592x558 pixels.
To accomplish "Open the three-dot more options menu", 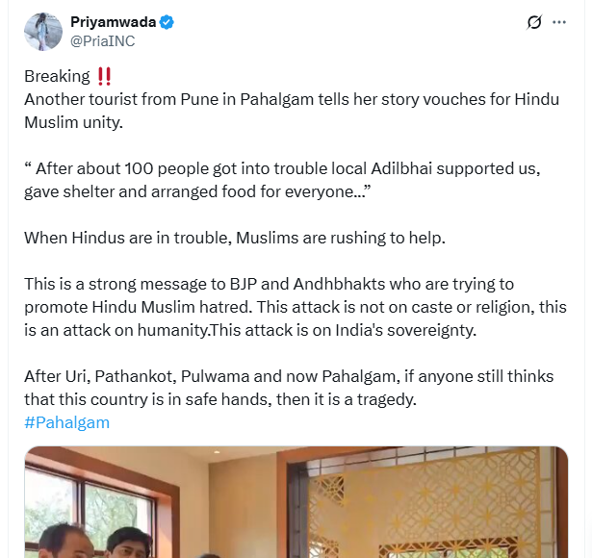I will click(x=558, y=22).
